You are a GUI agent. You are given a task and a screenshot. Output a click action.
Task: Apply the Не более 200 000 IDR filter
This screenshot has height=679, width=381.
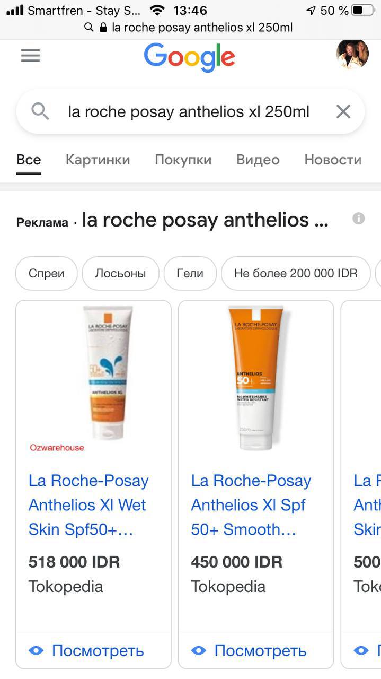[x=296, y=273]
